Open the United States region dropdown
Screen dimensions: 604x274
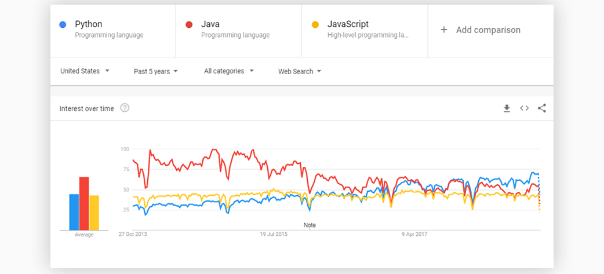85,71
